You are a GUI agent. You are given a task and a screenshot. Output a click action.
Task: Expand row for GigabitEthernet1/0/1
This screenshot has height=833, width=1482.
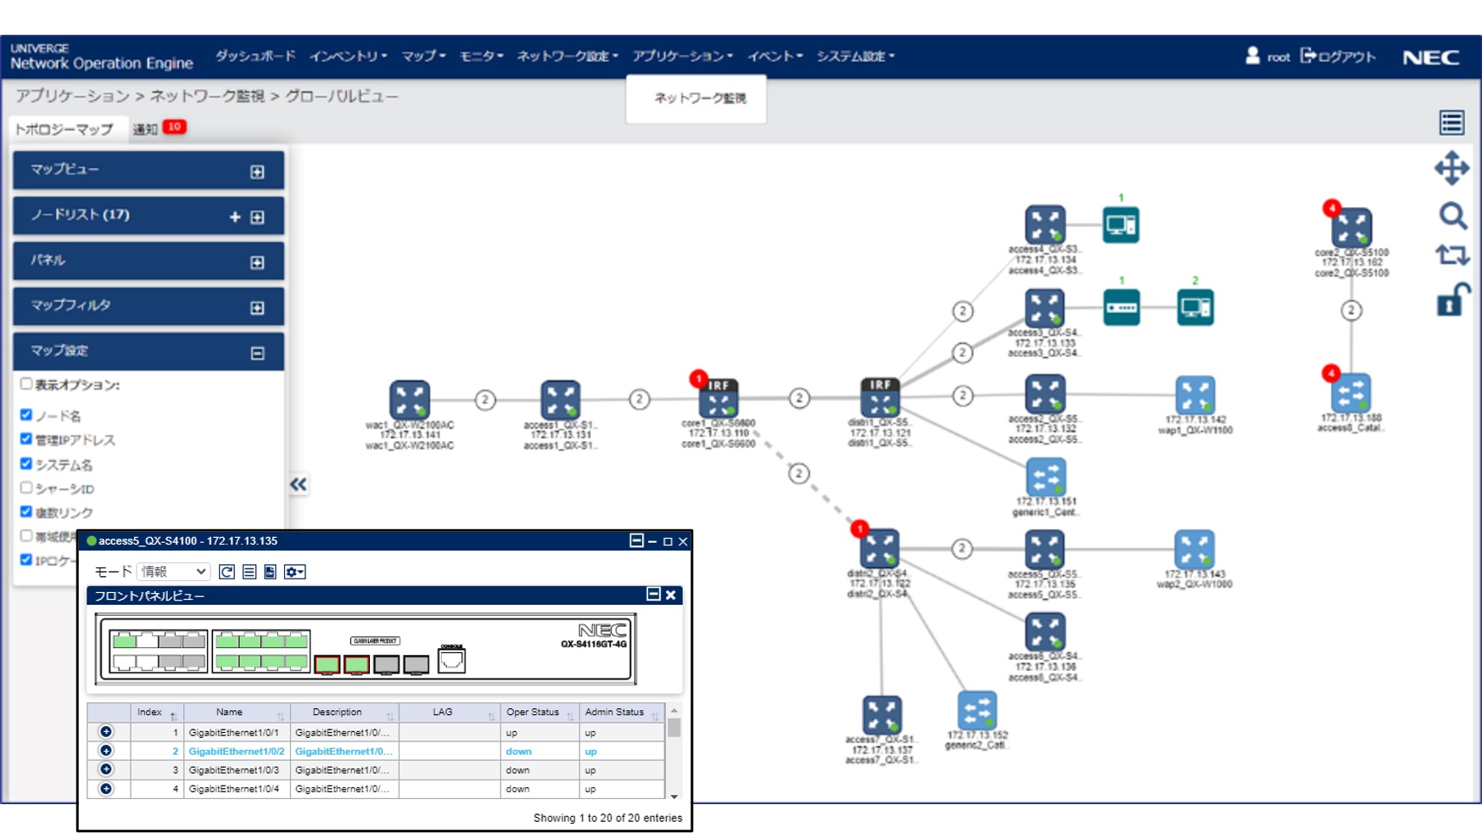point(106,731)
